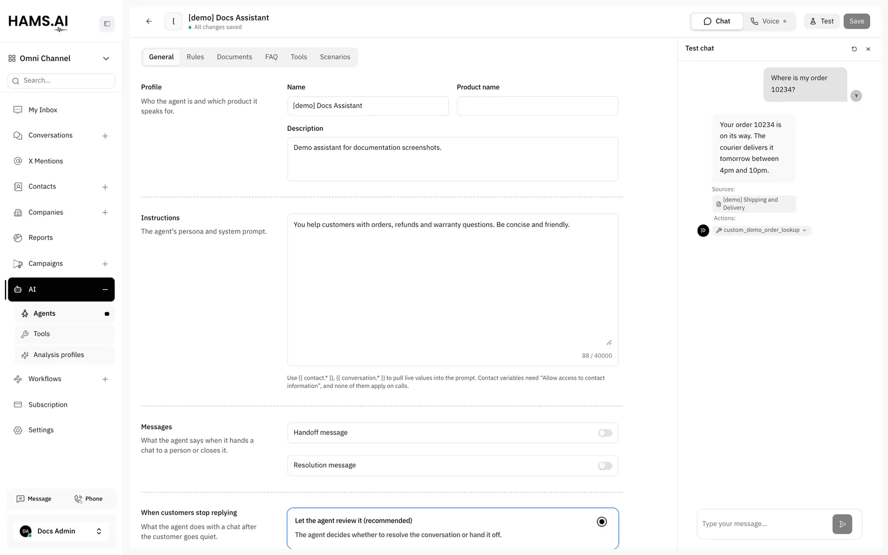
Task: Add a new contact with plus icon
Action: coord(105,187)
